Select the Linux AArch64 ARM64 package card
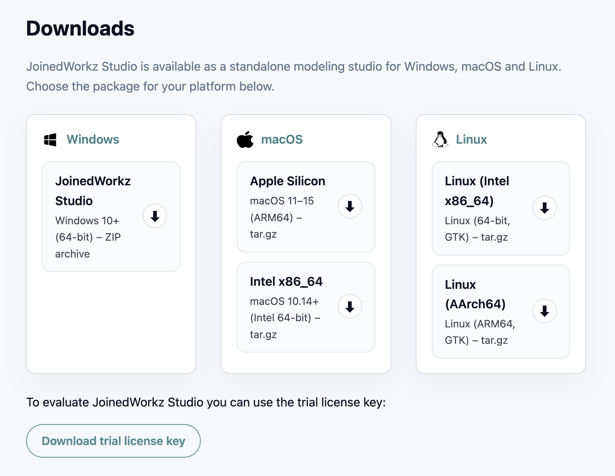The image size is (615, 476). click(x=500, y=312)
